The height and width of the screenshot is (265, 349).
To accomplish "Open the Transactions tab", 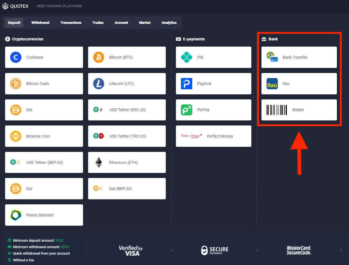I will tap(71, 23).
